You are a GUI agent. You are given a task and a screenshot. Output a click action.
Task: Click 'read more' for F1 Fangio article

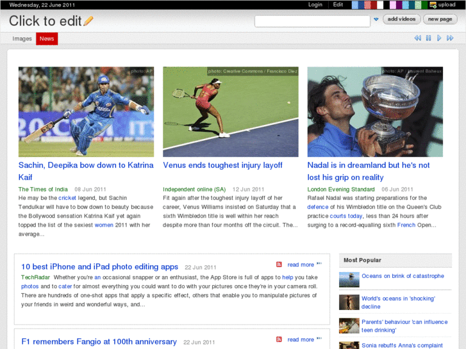coord(301,339)
